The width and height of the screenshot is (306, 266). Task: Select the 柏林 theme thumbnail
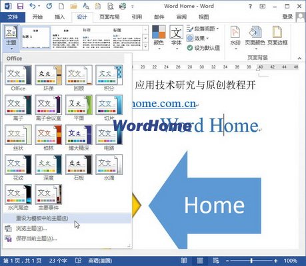49,135
